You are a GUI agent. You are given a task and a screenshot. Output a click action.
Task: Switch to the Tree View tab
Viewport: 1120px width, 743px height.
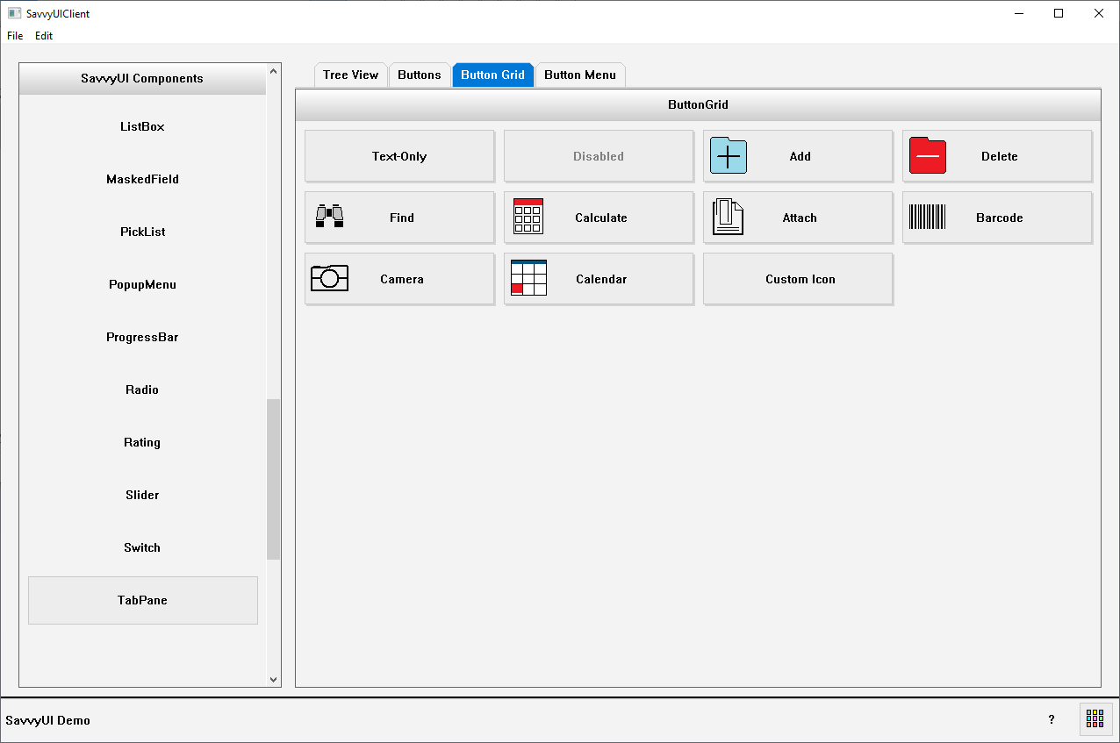pos(350,75)
